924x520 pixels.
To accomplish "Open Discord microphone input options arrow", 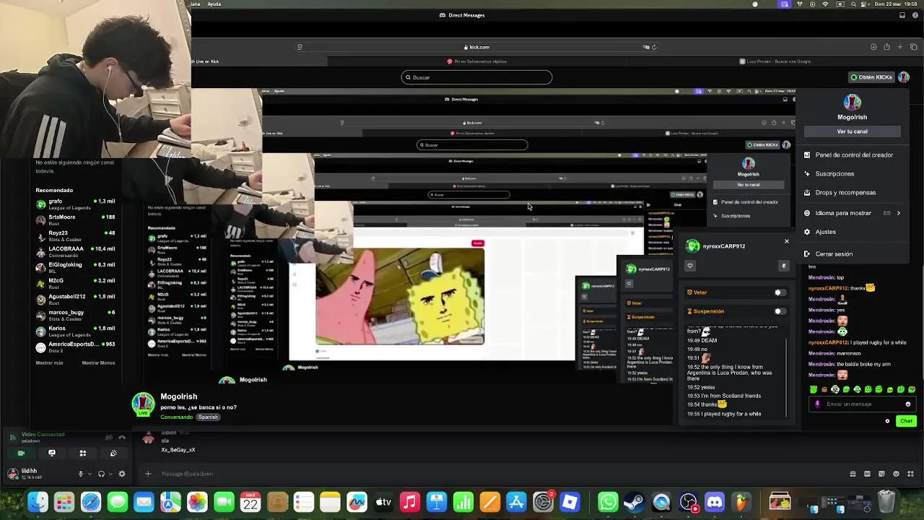I will (90, 474).
